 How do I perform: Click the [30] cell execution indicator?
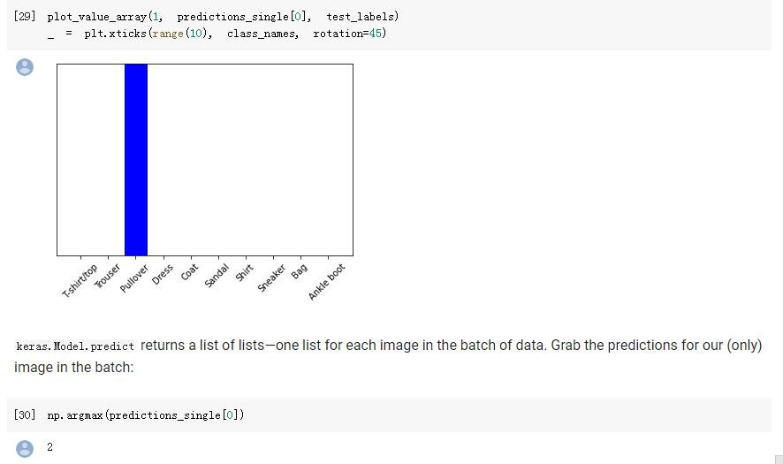tap(25, 415)
